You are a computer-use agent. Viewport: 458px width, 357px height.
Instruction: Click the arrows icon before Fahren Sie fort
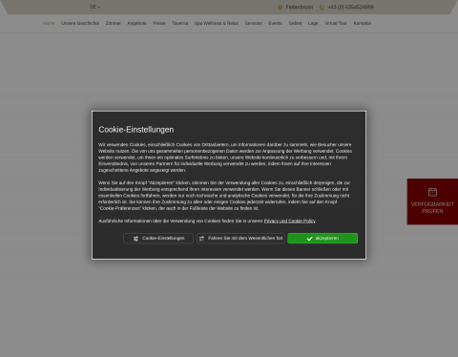pyautogui.click(x=201, y=239)
